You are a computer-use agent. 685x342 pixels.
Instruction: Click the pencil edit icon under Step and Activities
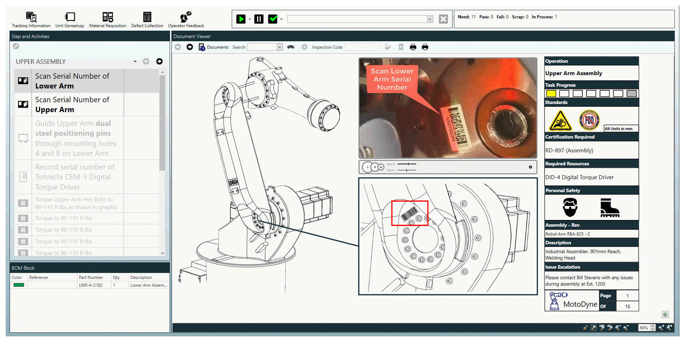[16, 46]
